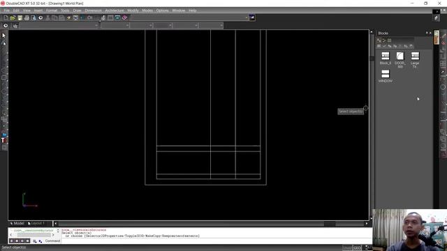Select the arrow pointer tool in left toolbar

pos(3,36)
